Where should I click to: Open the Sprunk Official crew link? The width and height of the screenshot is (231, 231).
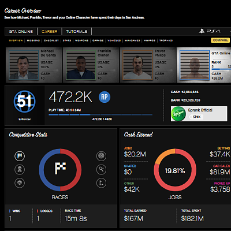200,110
